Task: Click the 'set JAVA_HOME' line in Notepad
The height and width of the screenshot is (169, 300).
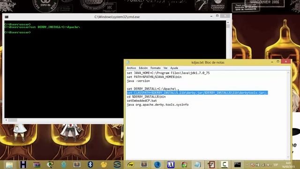Action: point(168,73)
